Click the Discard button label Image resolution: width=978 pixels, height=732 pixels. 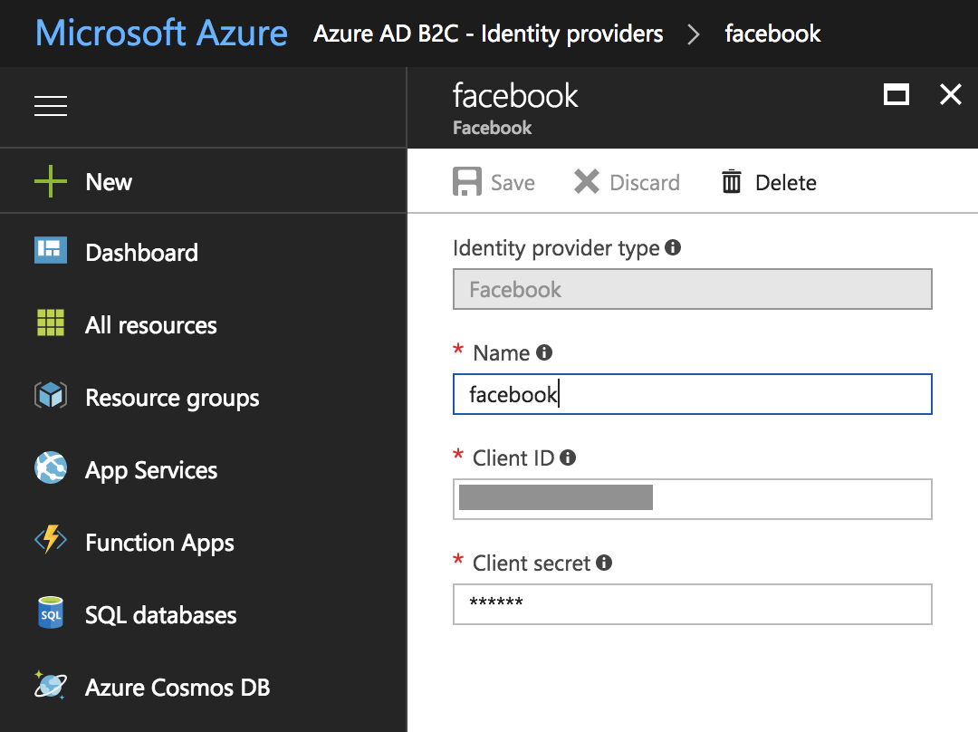645,183
